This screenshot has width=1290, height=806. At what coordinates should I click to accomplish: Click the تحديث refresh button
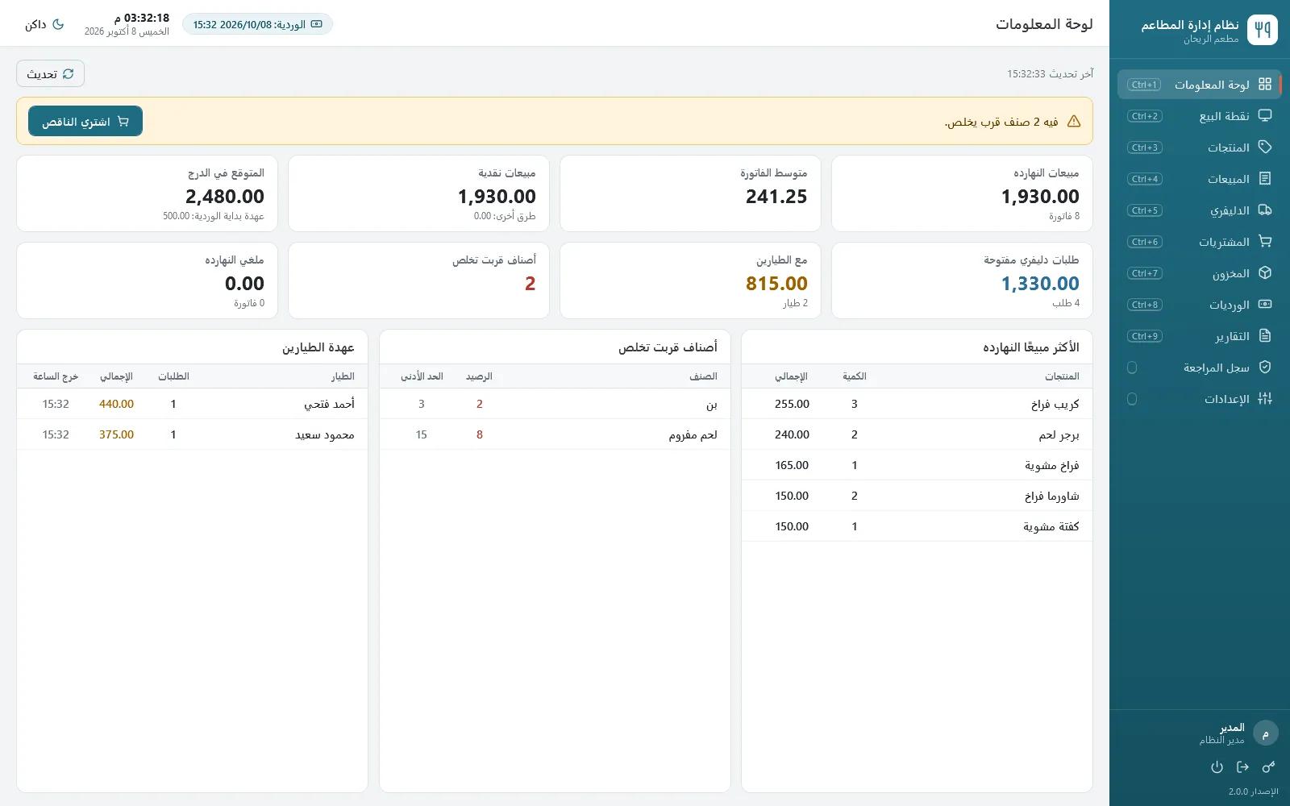50,74
